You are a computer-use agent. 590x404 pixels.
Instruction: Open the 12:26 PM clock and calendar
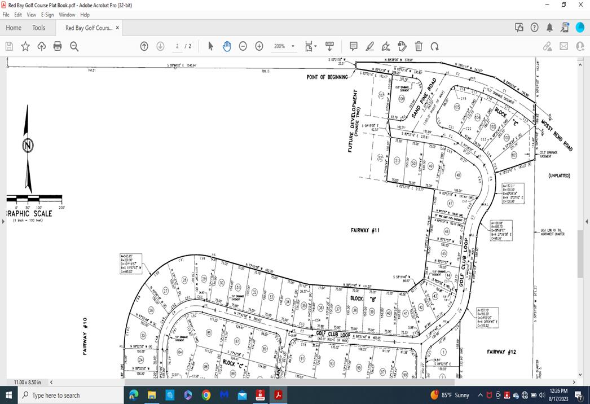click(558, 395)
